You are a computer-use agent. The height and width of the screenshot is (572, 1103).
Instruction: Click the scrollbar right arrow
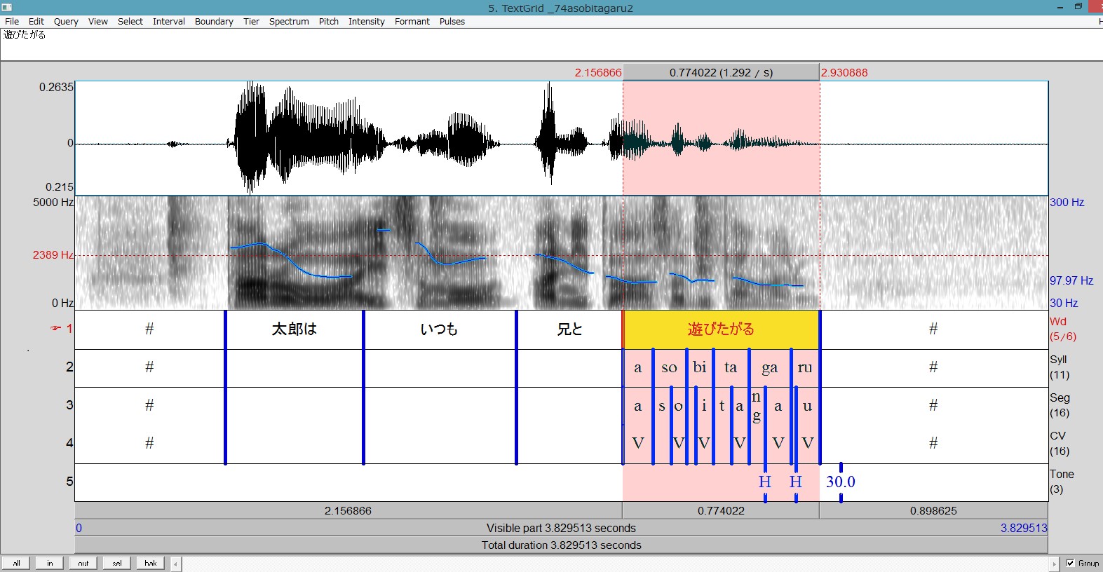[x=1053, y=564]
